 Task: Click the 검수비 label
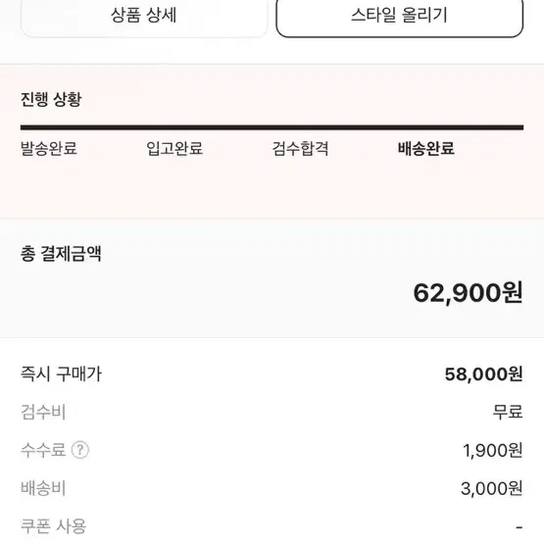point(43,412)
